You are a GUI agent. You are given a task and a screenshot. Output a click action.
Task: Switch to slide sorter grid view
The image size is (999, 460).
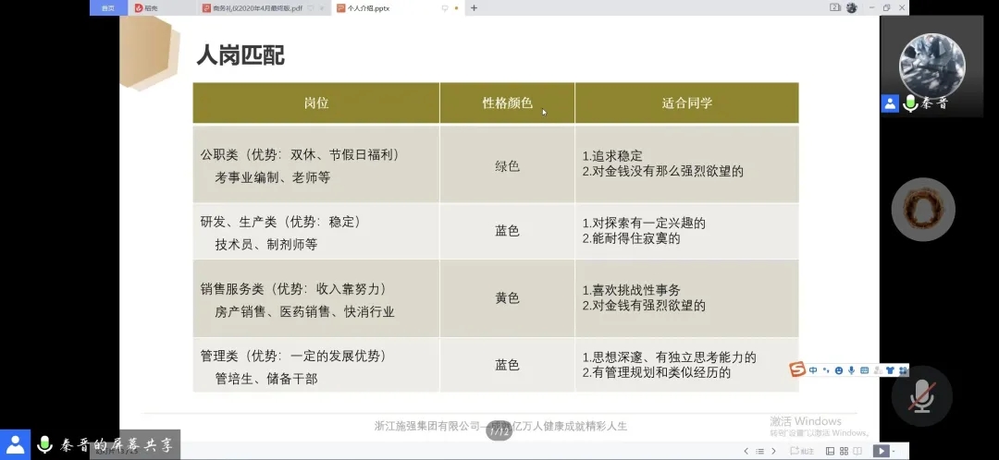[844, 451]
